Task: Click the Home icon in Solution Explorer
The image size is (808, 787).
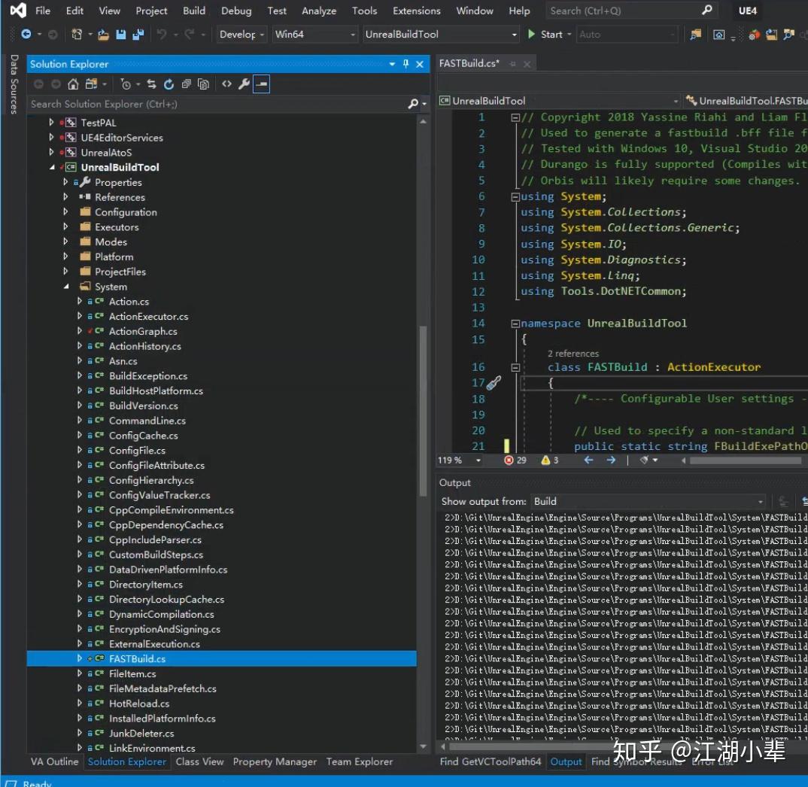Action: [x=73, y=84]
